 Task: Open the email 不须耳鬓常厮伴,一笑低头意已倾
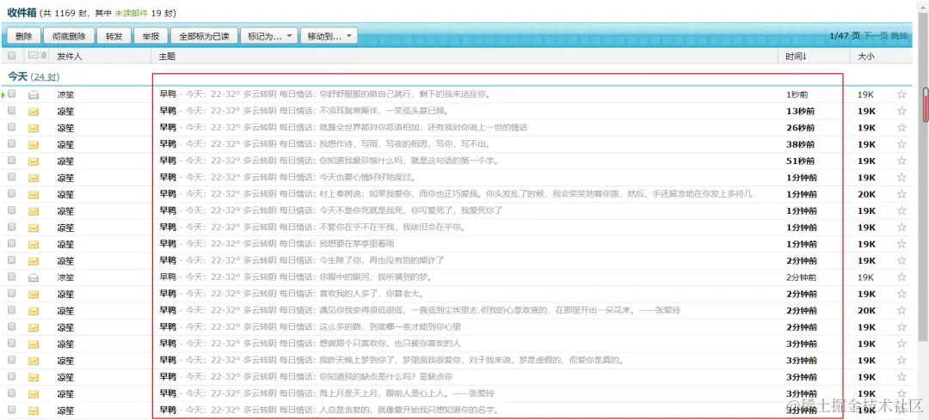(x=305, y=111)
